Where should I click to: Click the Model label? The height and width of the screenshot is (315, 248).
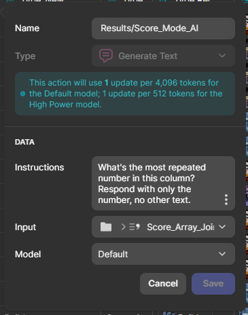pyautogui.click(x=28, y=254)
